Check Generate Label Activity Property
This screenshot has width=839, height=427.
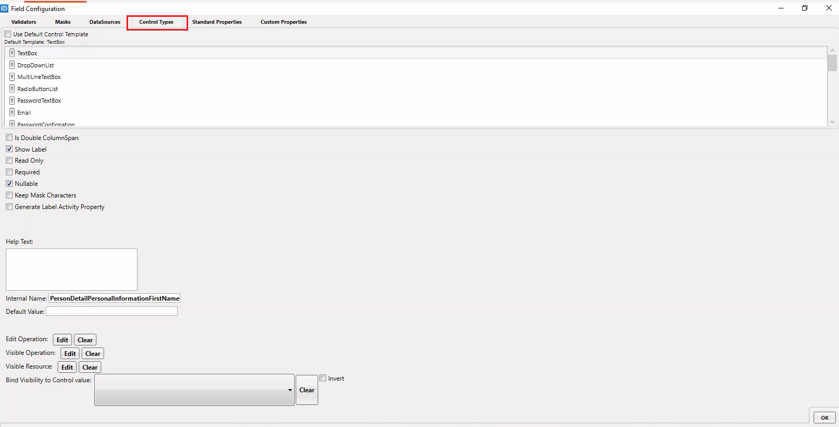(9, 207)
